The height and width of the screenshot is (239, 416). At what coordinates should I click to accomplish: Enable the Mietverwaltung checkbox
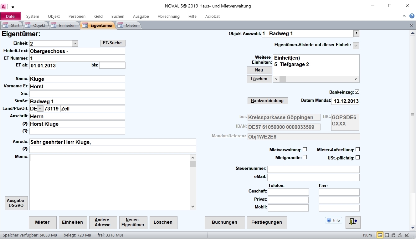[305, 149]
